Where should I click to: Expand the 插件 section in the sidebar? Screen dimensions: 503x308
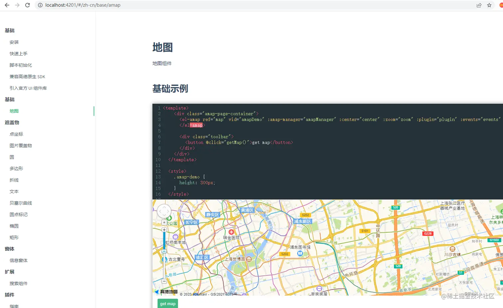click(x=9, y=295)
